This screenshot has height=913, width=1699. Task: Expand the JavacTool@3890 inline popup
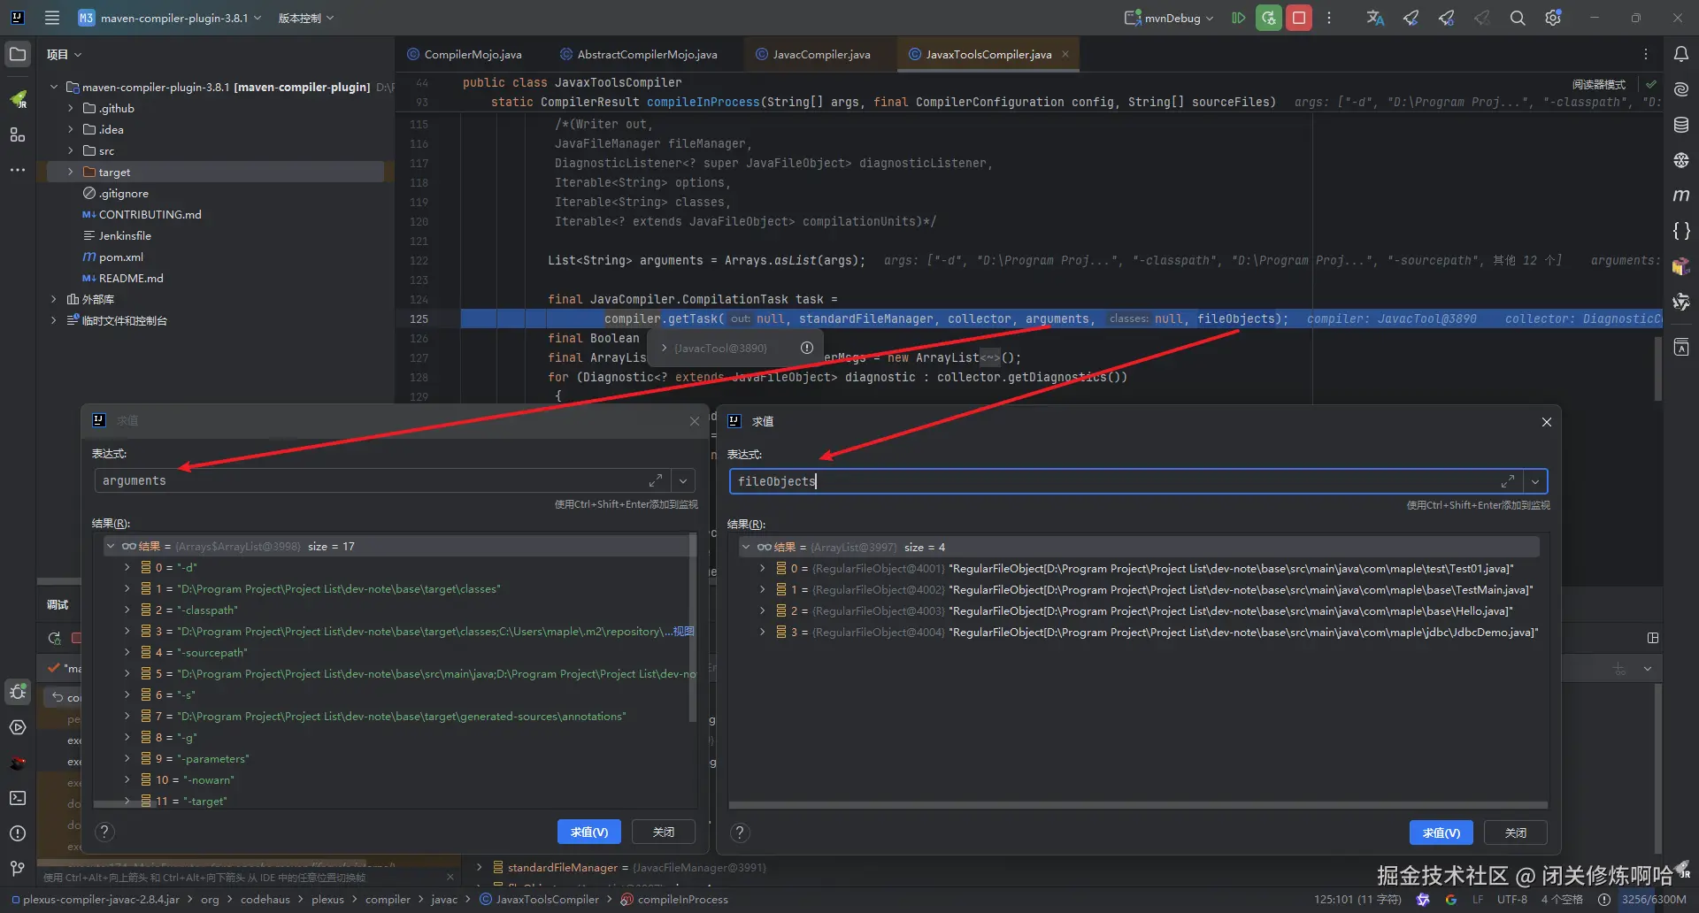[665, 348]
